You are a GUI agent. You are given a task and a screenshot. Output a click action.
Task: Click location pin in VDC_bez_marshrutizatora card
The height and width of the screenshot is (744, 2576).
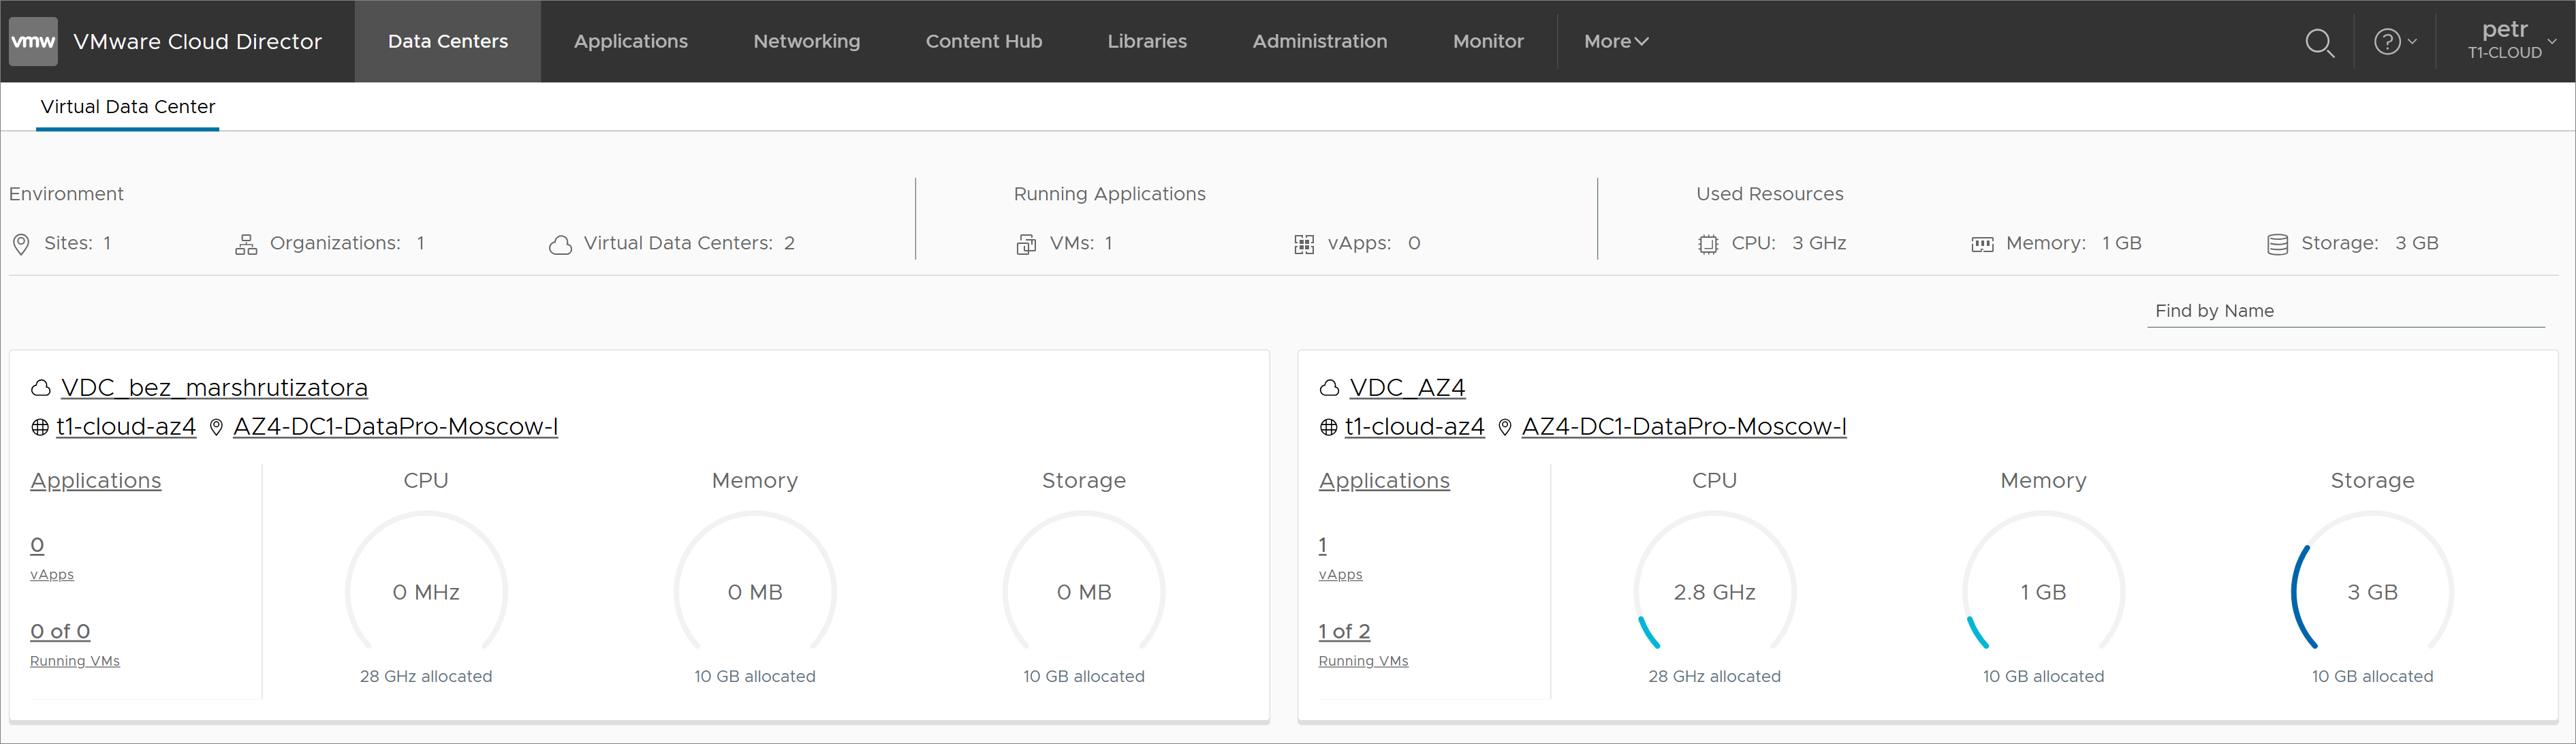(x=216, y=428)
